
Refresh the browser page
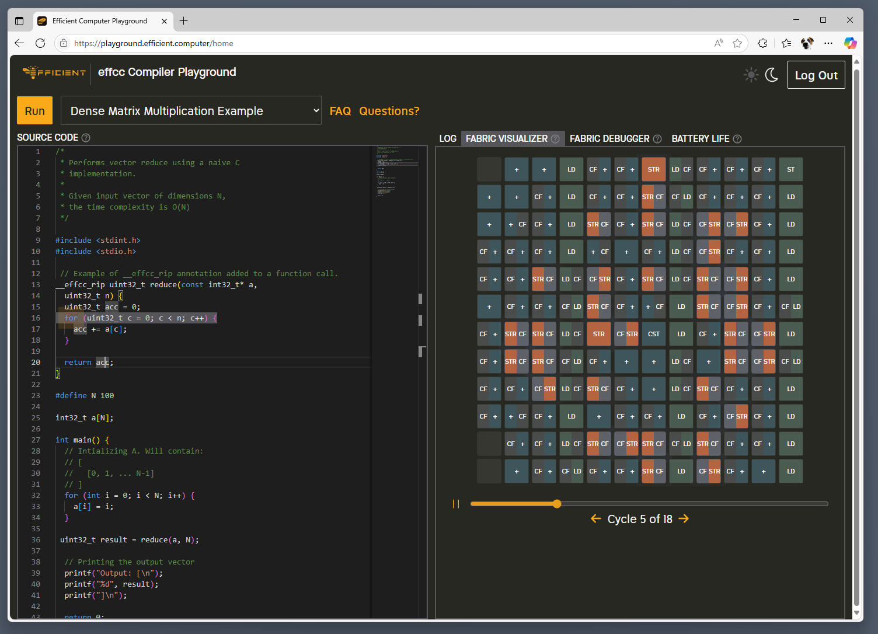point(40,43)
